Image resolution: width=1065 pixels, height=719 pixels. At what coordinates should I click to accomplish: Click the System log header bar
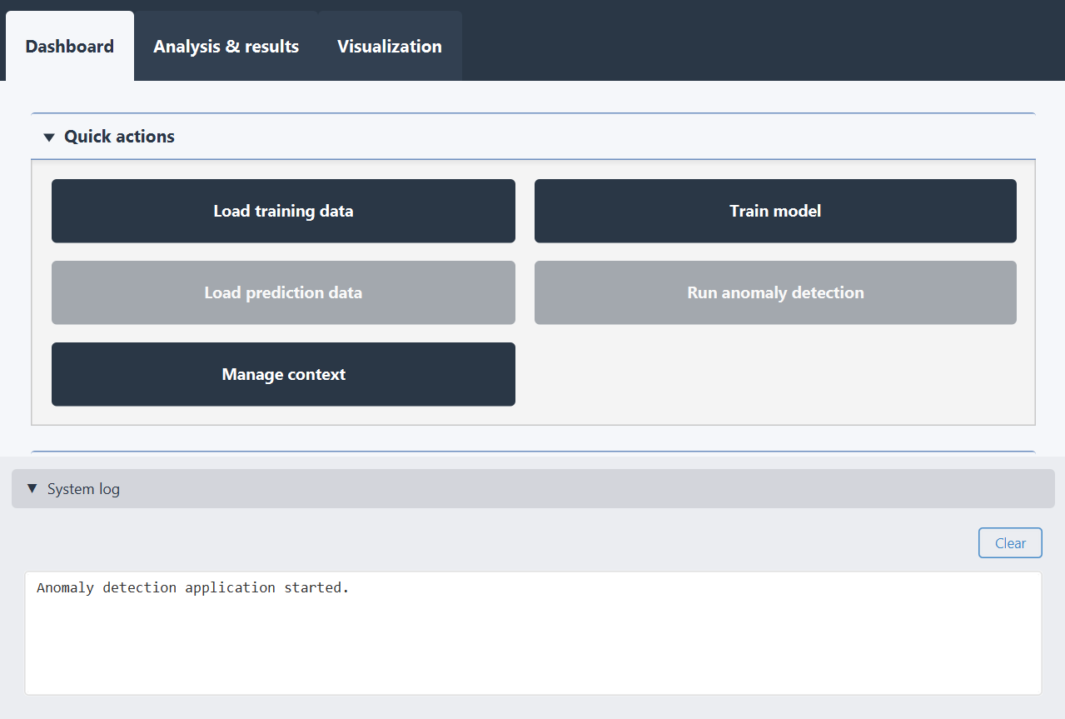pos(533,488)
